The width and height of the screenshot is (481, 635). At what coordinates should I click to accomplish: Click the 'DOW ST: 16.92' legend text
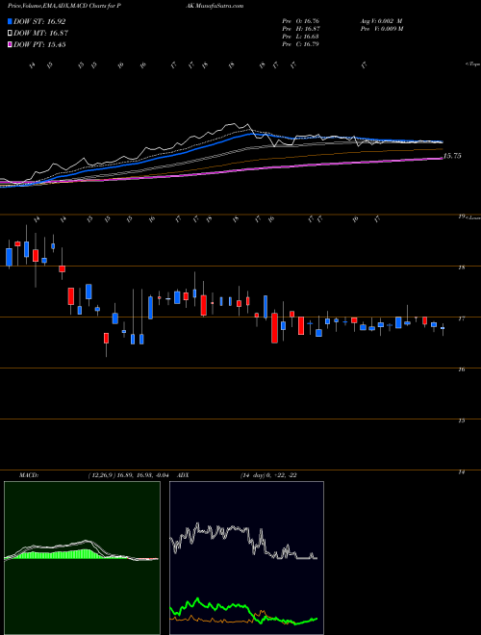pos(39,21)
